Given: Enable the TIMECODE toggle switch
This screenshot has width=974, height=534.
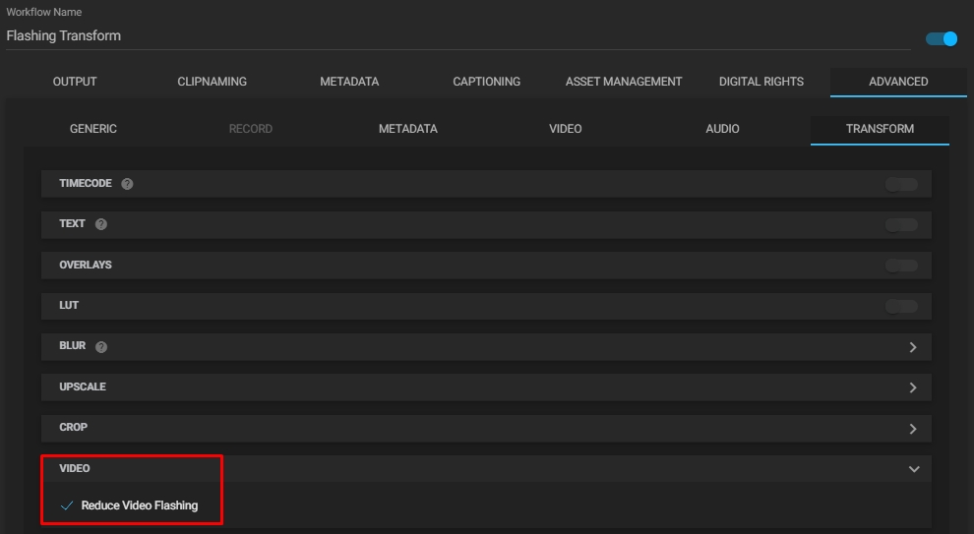Looking at the screenshot, I should tap(900, 184).
